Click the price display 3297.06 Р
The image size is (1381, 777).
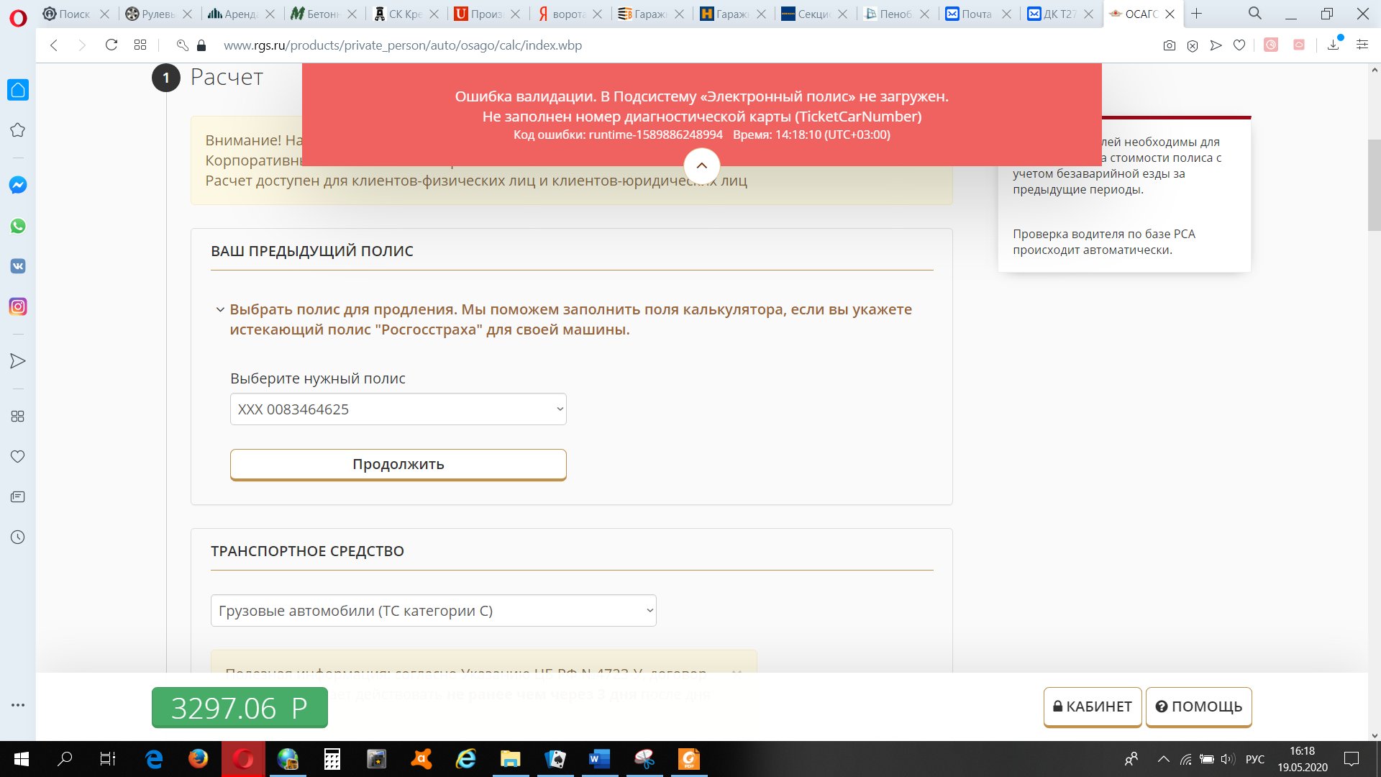(239, 706)
